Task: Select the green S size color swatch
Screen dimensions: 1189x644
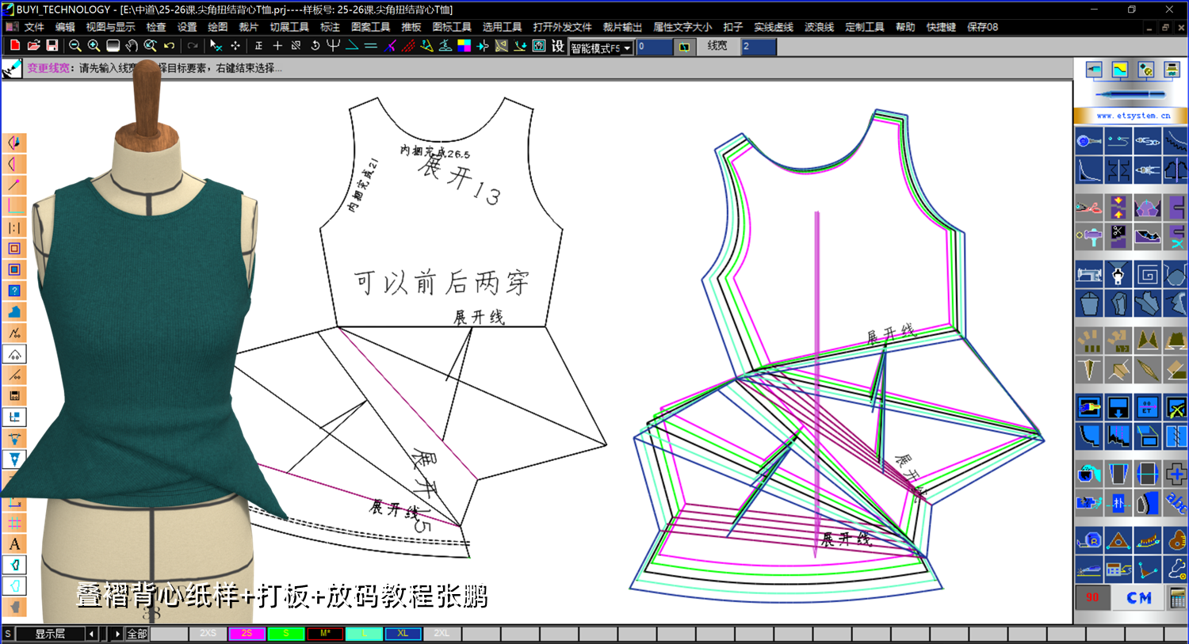Action: (x=285, y=634)
